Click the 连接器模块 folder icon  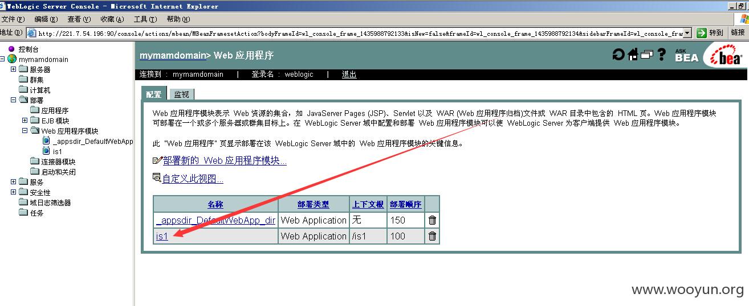[35, 162]
